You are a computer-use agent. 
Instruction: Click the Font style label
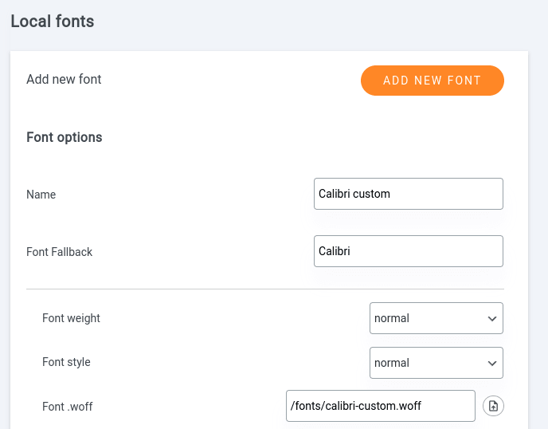coord(66,362)
